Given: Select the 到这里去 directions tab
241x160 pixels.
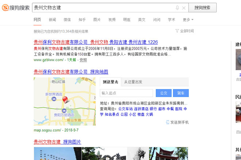Looking at the screenshot, I should [110, 82].
